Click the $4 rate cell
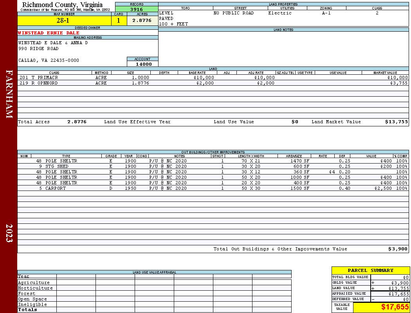The width and height of the screenshot is (411, 313). (332, 172)
